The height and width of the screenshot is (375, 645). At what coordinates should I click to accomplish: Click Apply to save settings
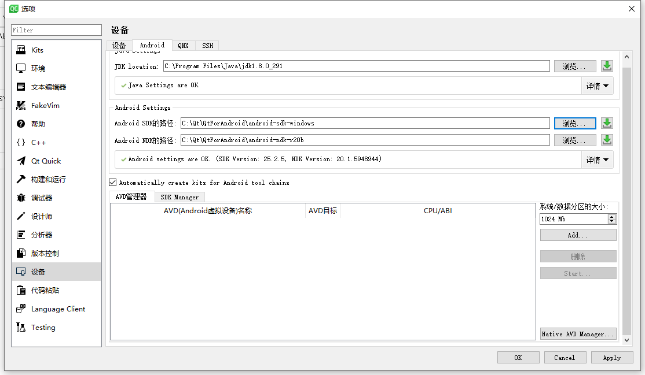click(612, 357)
